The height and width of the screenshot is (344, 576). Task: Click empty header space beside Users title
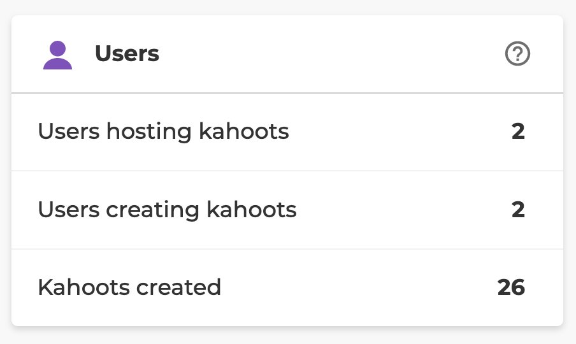tap(331, 55)
